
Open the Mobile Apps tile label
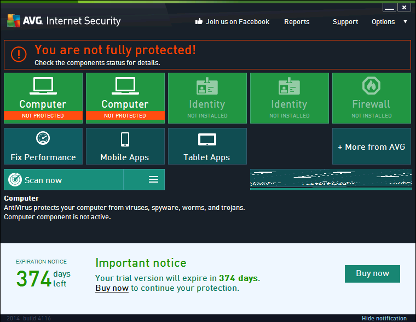tap(125, 157)
